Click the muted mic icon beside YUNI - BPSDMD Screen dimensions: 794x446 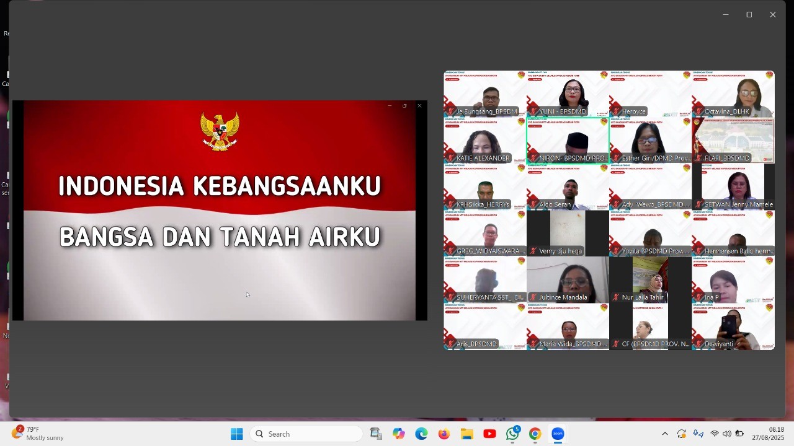coord(533,111)
